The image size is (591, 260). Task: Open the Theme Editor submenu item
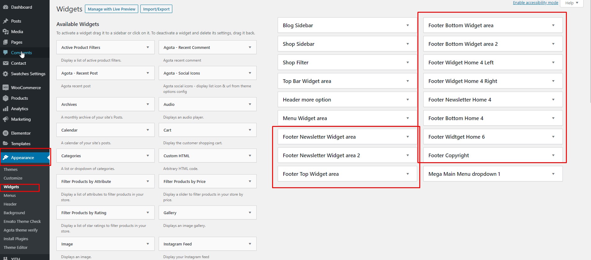[x=15, y=247]
